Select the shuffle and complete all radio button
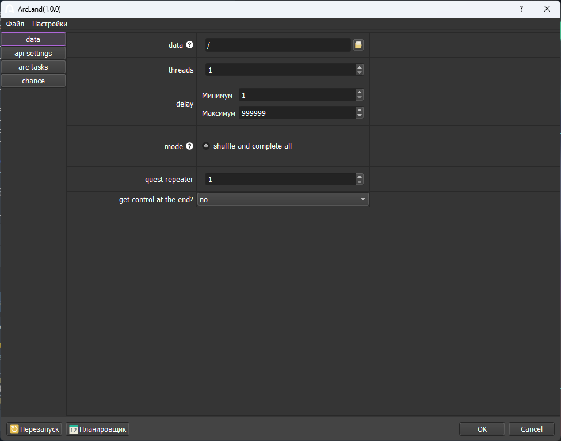Viewport: 561px width, 441px height. (206, 146)
